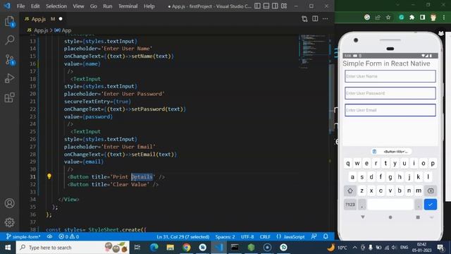This screenshot has height=254, width=451.
Task: Change encoding via UTF-8 status item
Action: coord(247,237)
